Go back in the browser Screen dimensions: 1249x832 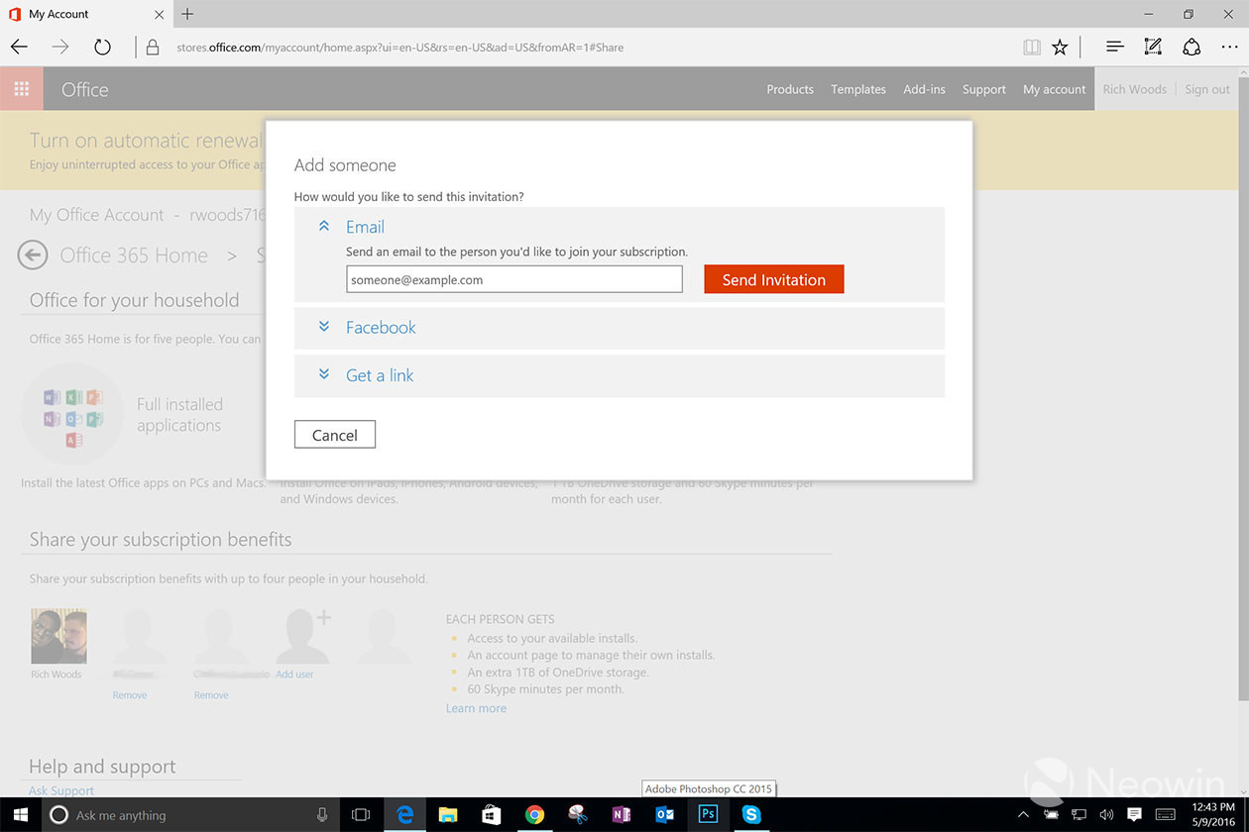point(20,47)
